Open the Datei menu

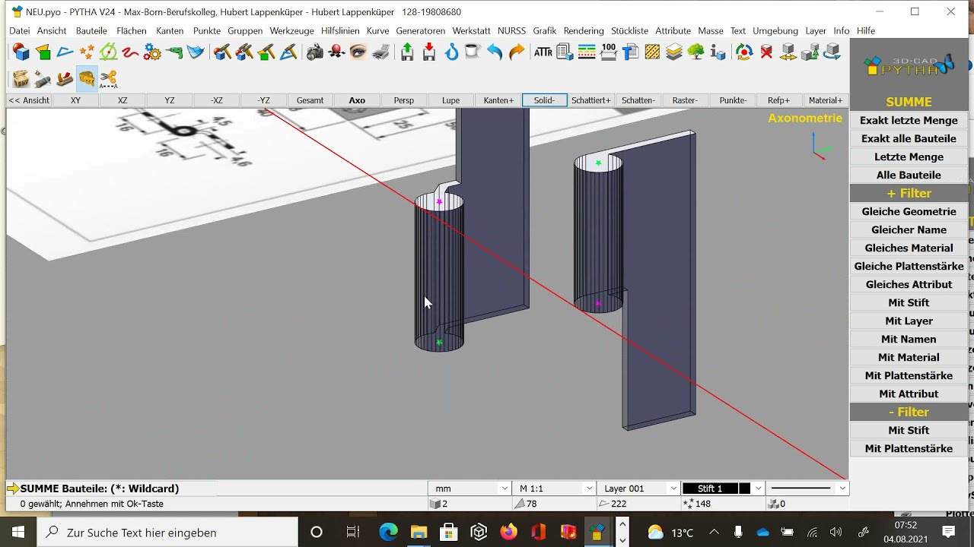(20, 31)
